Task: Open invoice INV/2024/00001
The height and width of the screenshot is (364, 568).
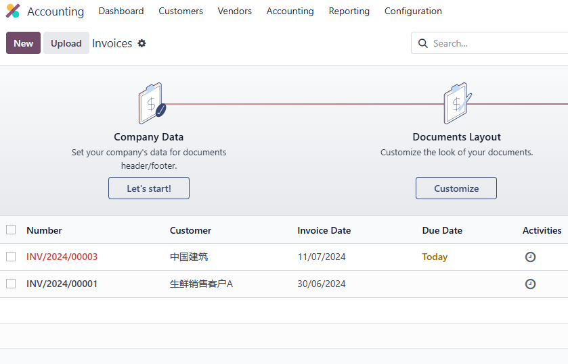Action: click(x=62, y=284)
